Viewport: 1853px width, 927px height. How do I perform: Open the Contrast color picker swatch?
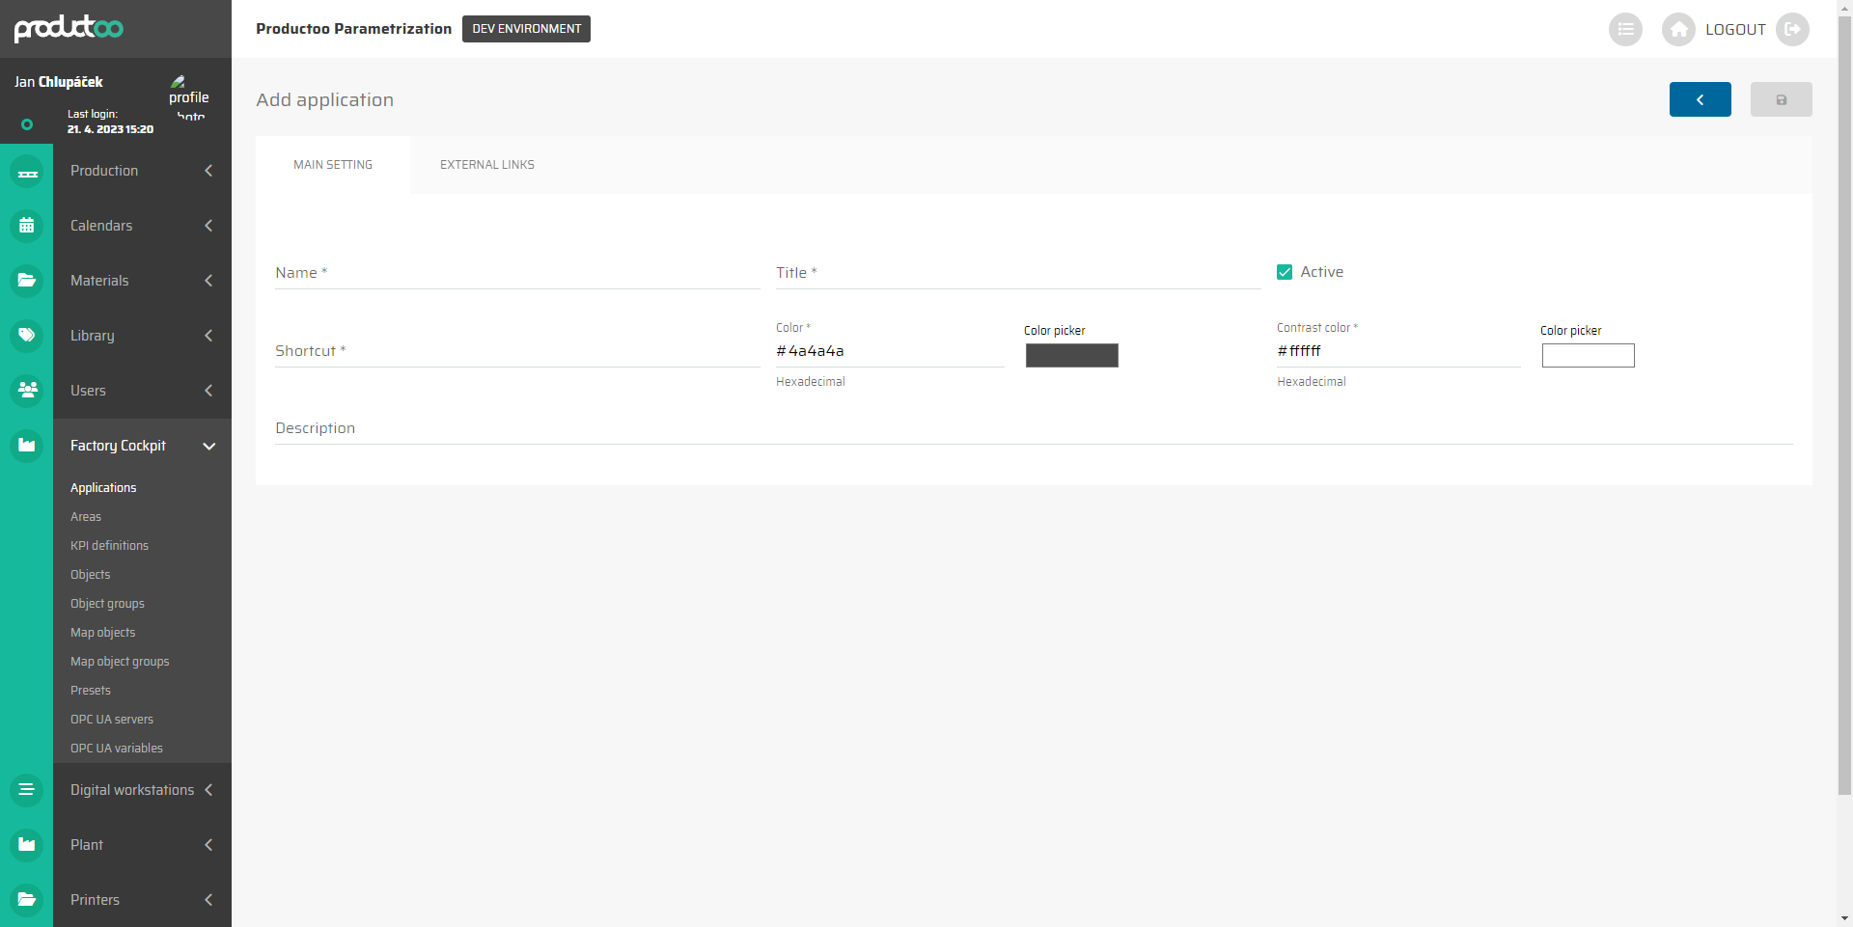pyautogui.click(x=1588, y=356)
